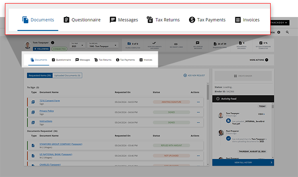Click sign-type icon of Instructions row
Viewport: 298px width, 177px height.
[x=33, y=123]
